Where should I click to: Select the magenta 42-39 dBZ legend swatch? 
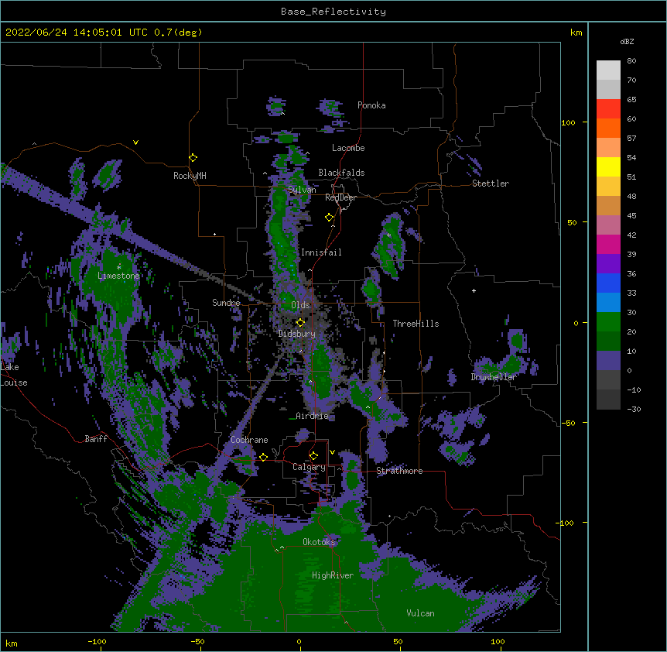coord(608,244)
